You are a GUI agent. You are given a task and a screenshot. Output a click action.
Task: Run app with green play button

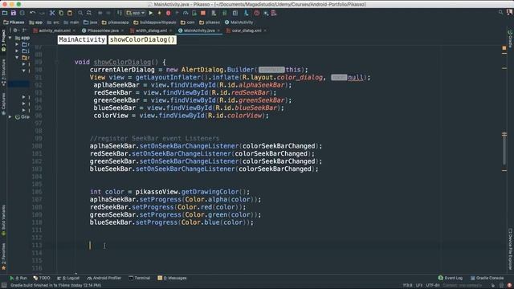pos(151,13)
